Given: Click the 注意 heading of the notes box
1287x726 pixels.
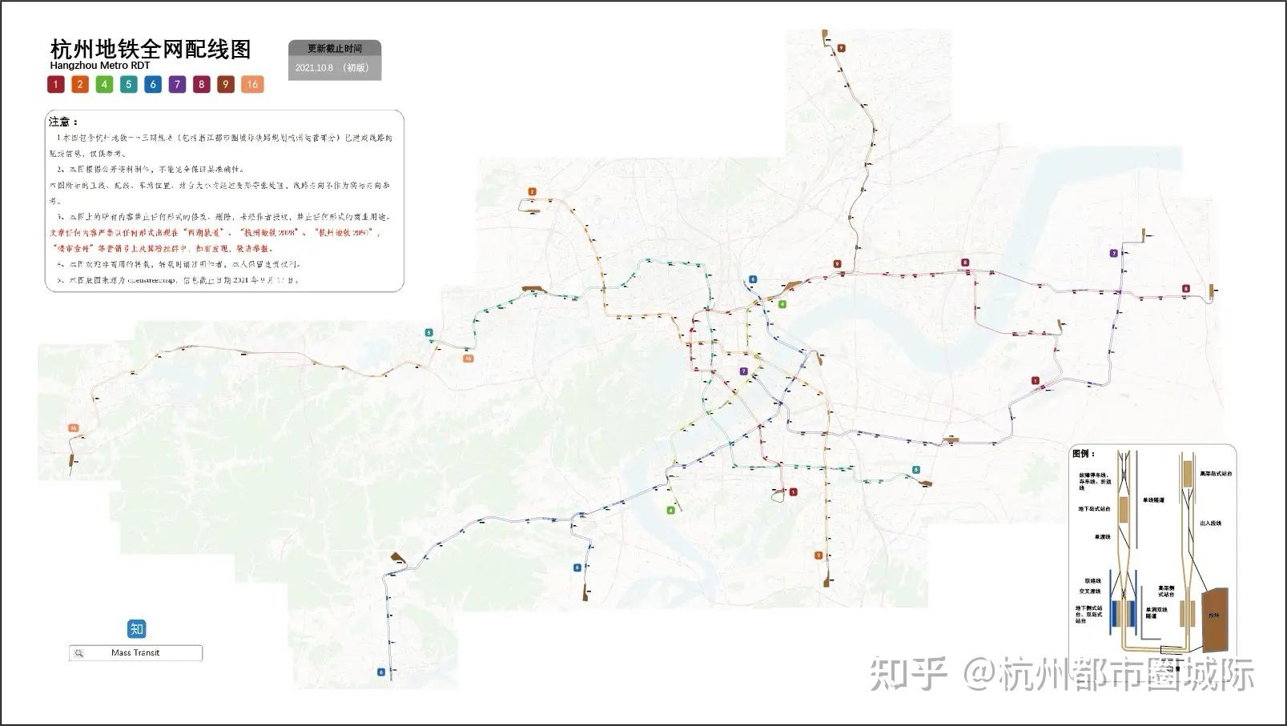Looking at the screenshot, I should click(63, 122).
